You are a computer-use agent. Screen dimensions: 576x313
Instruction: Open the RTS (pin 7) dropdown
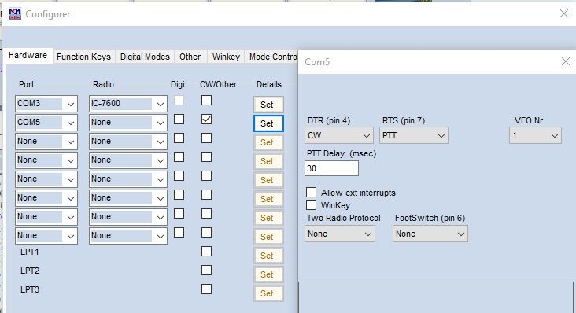coord(414,135)
